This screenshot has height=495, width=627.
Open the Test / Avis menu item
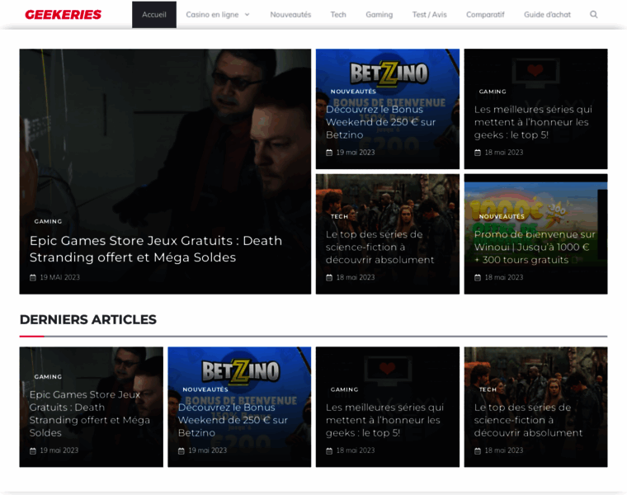[x=430, y=15]
